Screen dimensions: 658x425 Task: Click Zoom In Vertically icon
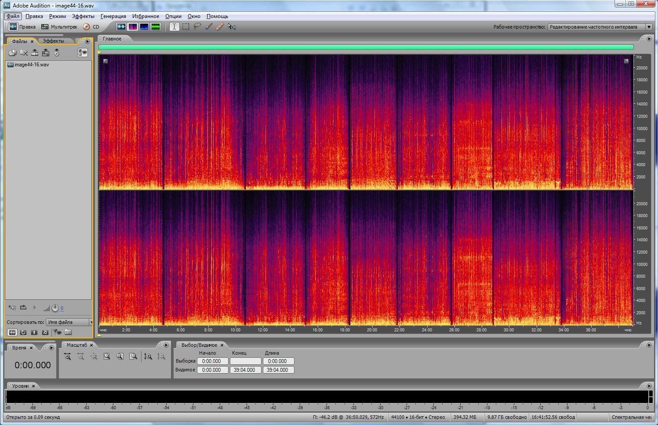(x=148, y=356)
